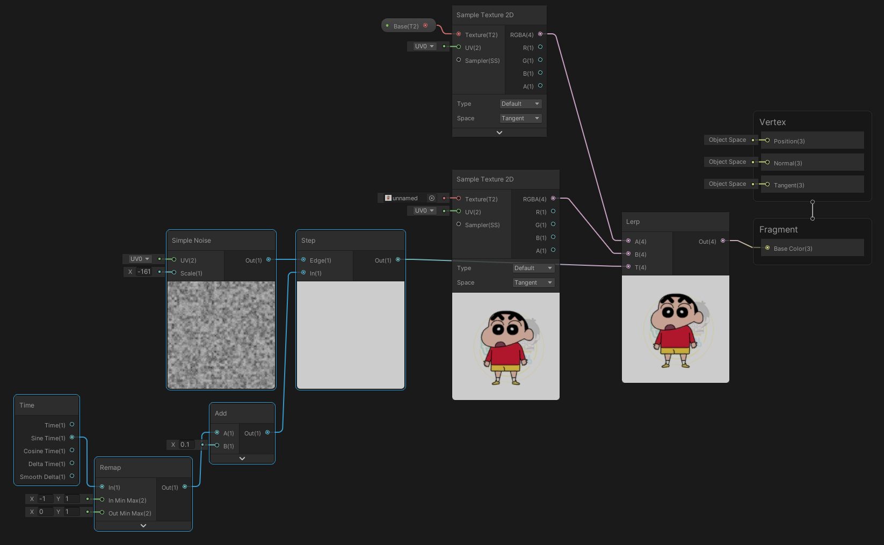The height and width of the screenshot is (545, 884).
Task: Click the Base(T2) property node
Action: click(x=408, y=26)
